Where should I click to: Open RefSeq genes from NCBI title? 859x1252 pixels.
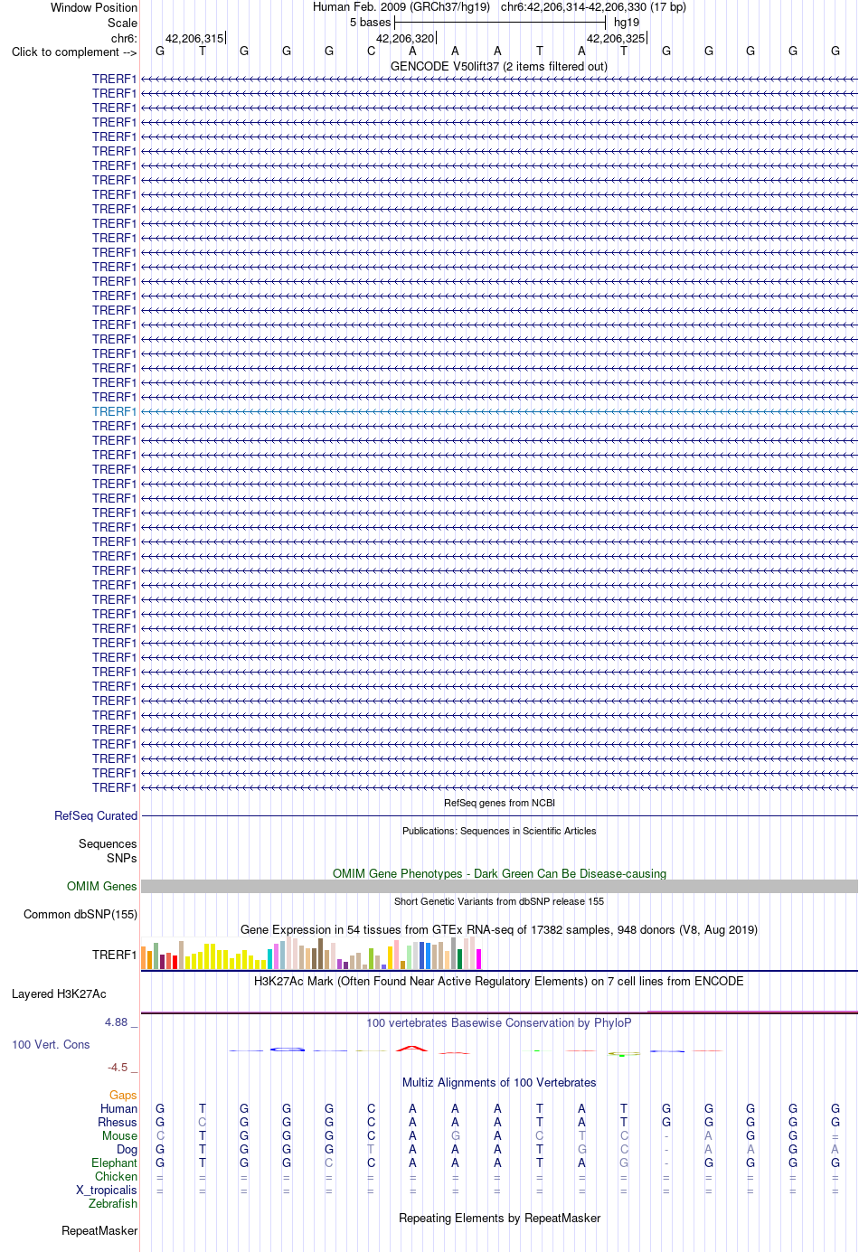click(499, 803)
